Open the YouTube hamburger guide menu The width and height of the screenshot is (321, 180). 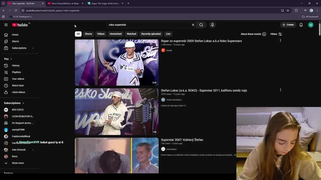6,25
